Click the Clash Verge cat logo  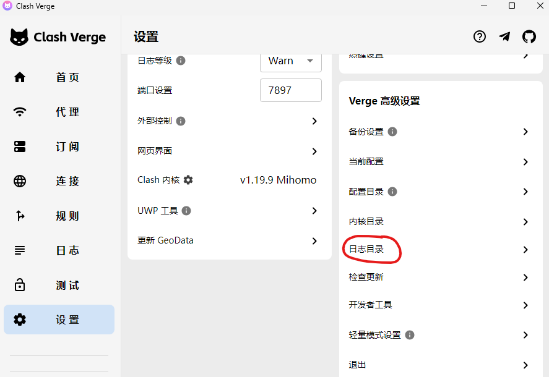pyautogui.click(x=20, y=37)
